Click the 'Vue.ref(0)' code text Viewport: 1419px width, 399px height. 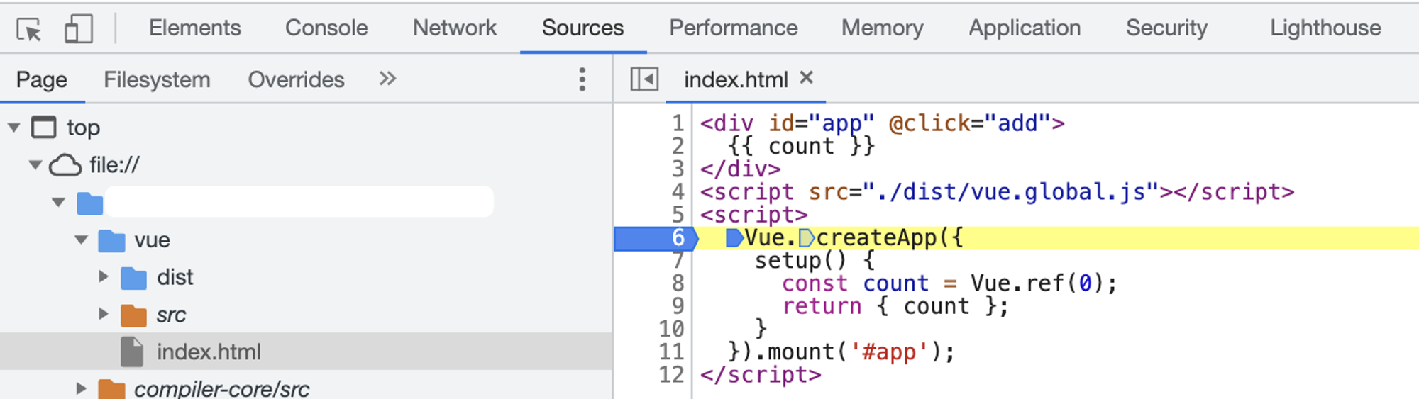pos(1037,283)
